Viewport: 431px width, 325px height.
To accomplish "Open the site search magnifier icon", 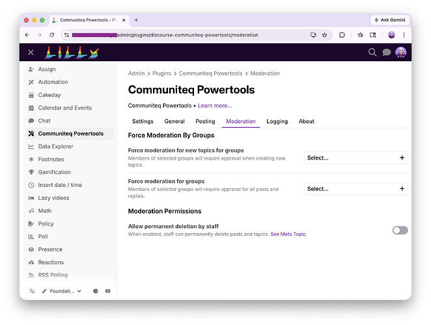I will click(x=372, y=52).
